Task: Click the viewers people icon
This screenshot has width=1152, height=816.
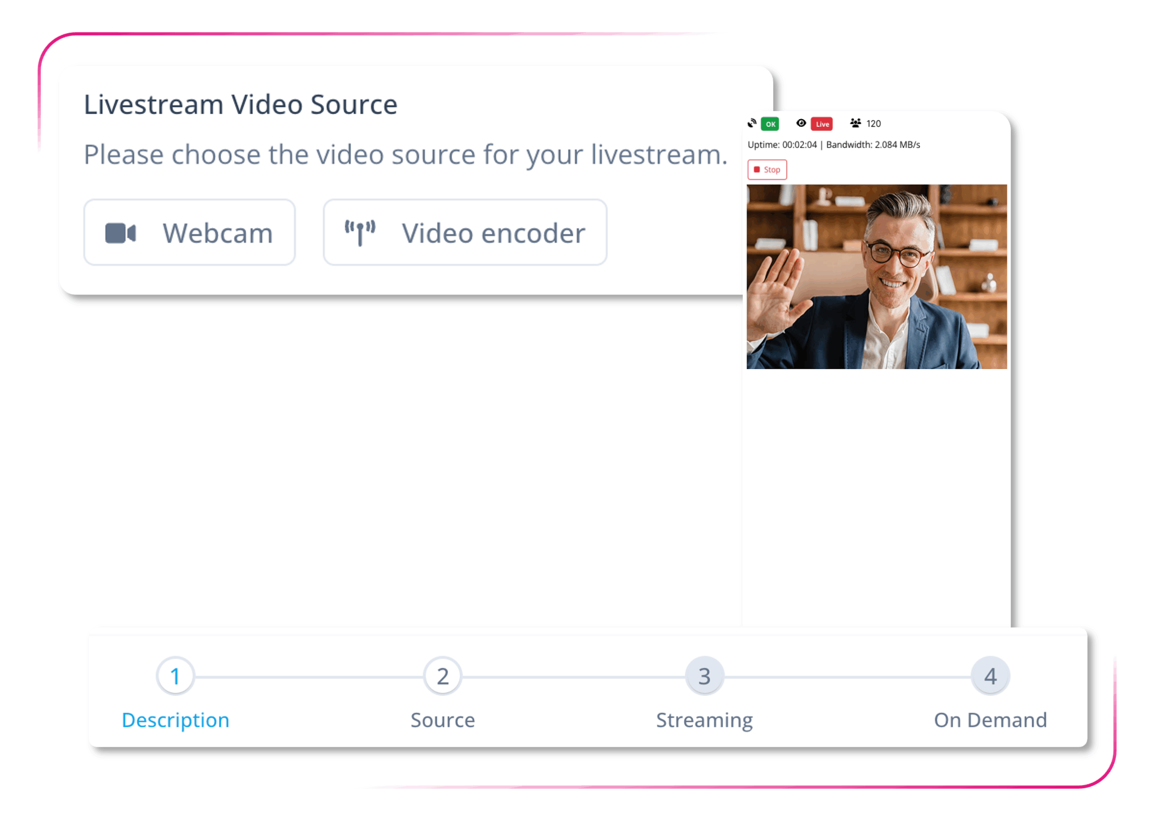Action: coord(855,123)
